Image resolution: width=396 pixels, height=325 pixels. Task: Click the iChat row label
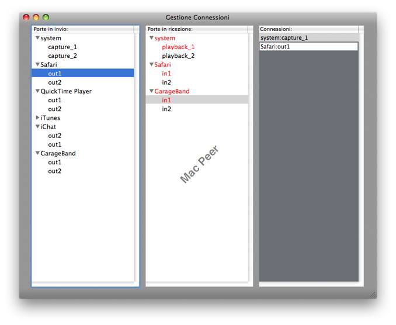(x=48, y=127)
